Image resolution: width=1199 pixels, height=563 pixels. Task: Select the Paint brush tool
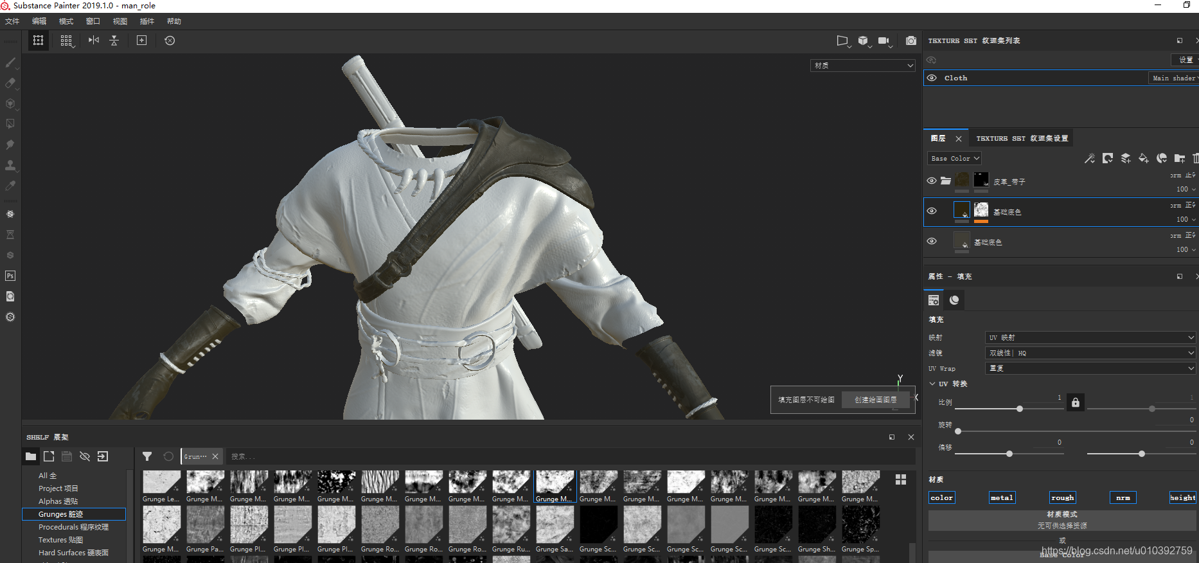click(x=10, y=62)
